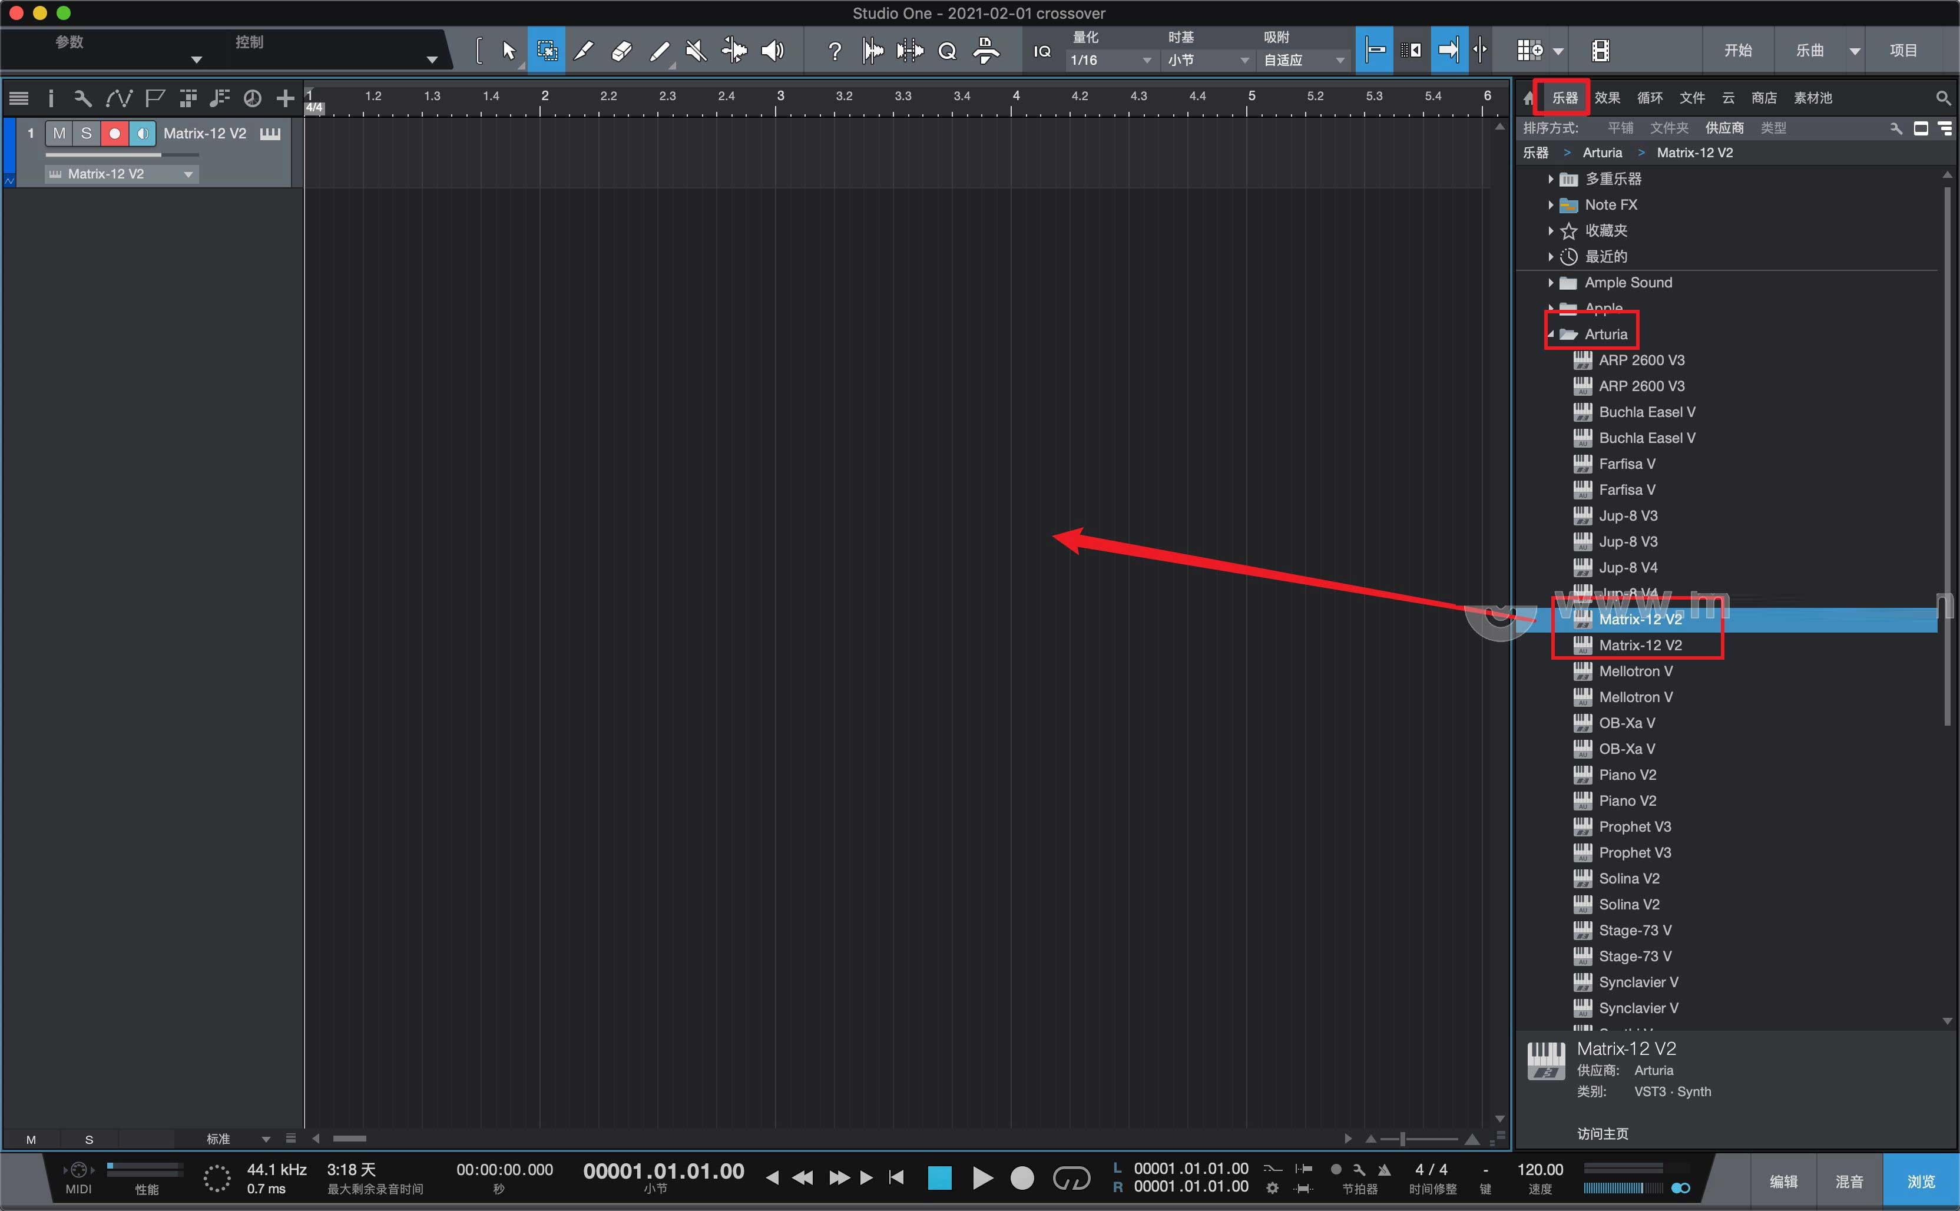Viewport: 1960px width, 1211px height.
Task: Choose the Eraser tool
Action: click(621, 51)
